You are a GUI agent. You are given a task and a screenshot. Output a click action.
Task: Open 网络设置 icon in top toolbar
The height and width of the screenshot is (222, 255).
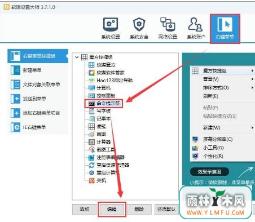pyautogui.click(x=168, y=24)
